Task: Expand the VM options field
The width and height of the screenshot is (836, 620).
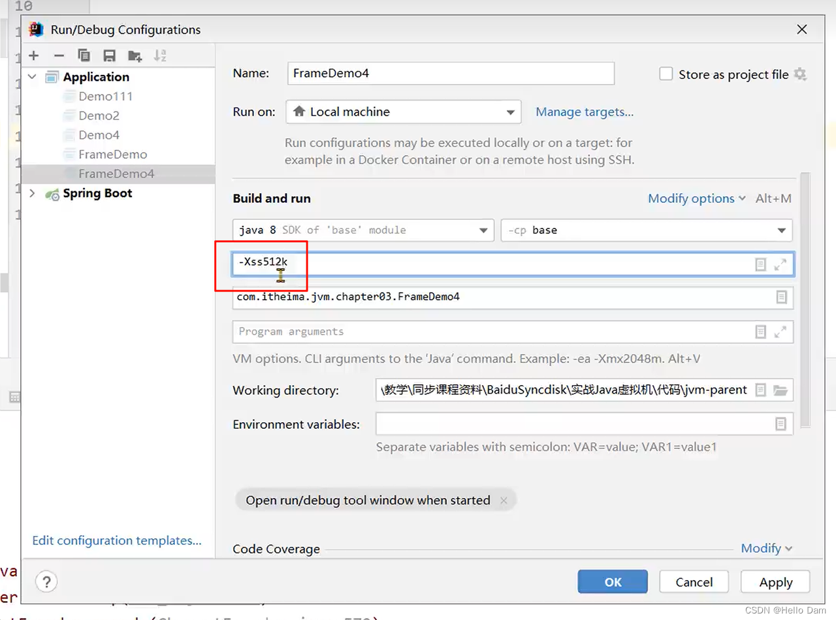Action: coord(780,264)
